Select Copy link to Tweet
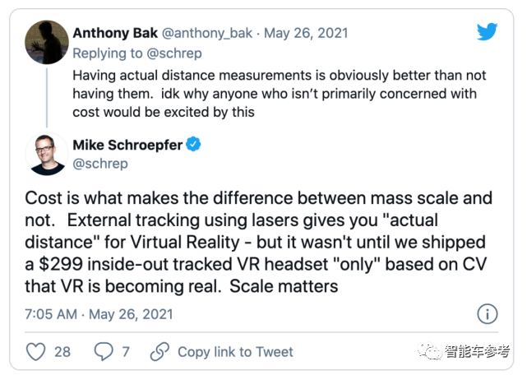The width and height of the screenshot is (527, 375). pyautogui.click(x=235, y=352)
